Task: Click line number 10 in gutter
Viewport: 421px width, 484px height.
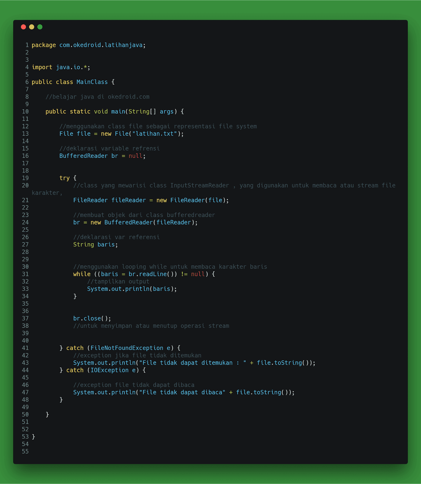Action: (25, 112)
